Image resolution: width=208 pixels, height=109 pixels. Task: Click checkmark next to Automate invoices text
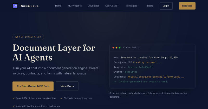[x=14, y=106]
